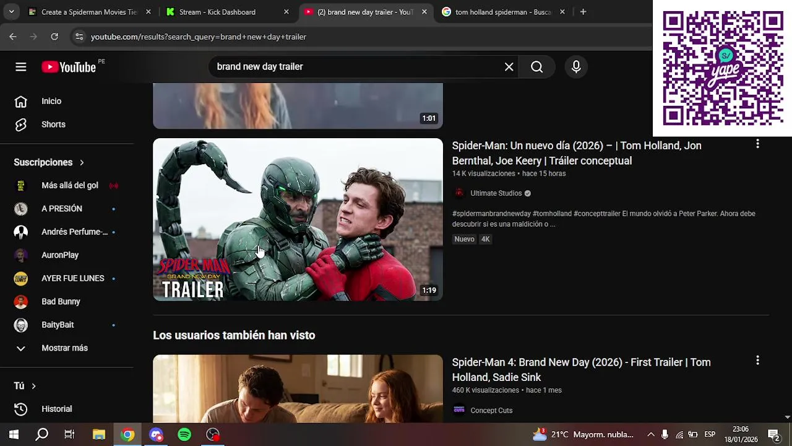792x446 pixels.
Task: Open Discord from the taskbar
Action: 156,435
